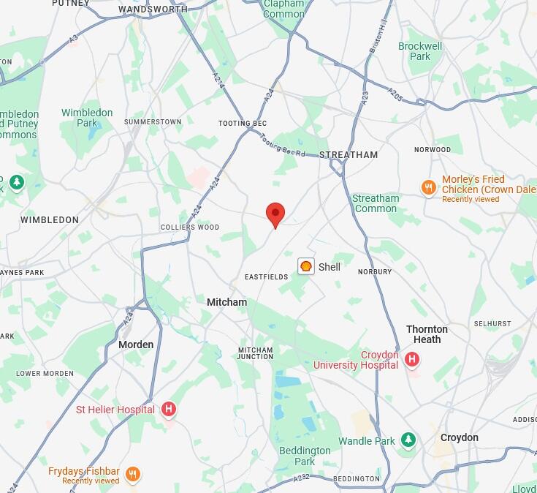Select the Croydon town label

pos(460,437)
